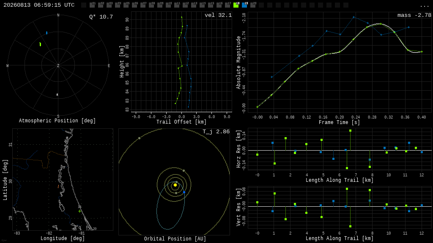Click the mass -2.78 readout

414,15
